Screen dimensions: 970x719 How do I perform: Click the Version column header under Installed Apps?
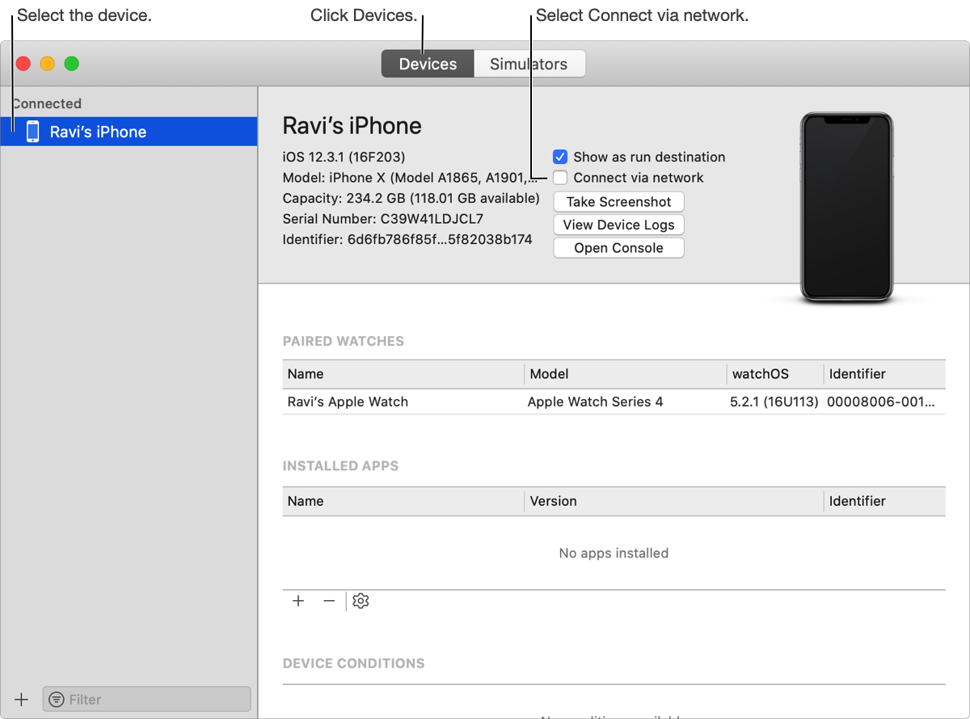click(x=553, y=501)
